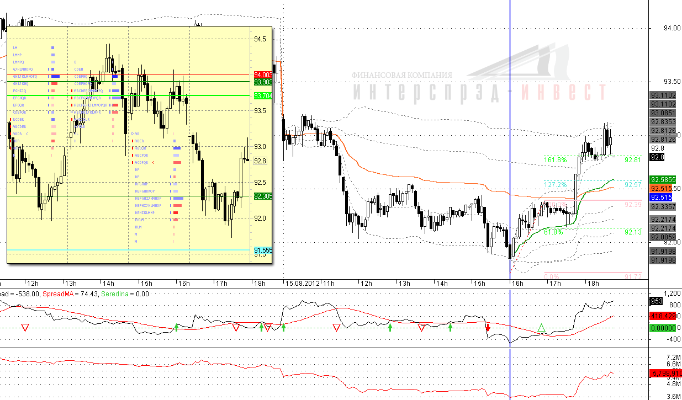The height and width of the screenshot is (400, 682).
Task: Select the leftmost red hollow triangle marker
Action: pos(25,328)
